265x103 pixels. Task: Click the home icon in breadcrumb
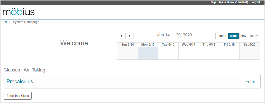point(5,22)
